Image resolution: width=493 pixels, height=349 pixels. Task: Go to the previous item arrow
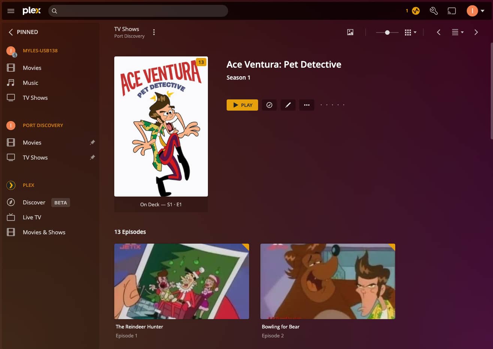point(439,32)
